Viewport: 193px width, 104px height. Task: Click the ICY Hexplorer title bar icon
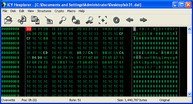point(4,5)
